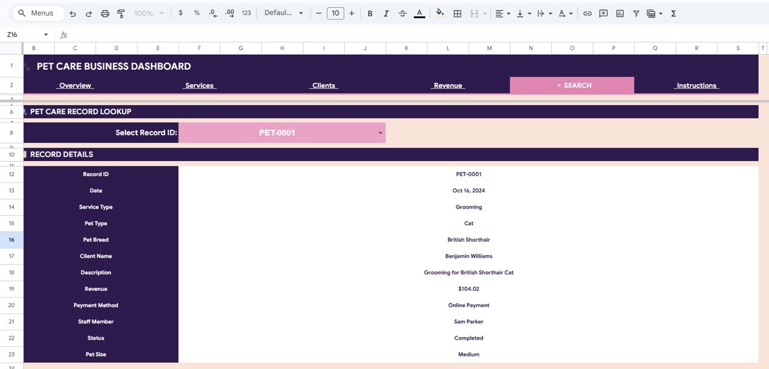Switch to the Clients tab

point(323,85)
